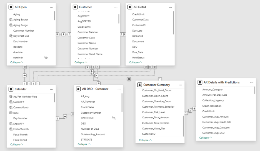
Task: Click the icon beside End of Month
Action: pos(11,129)
